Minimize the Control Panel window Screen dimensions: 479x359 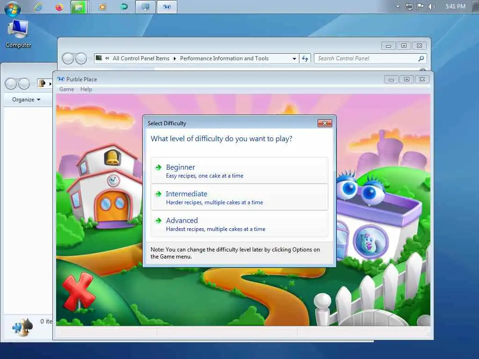point(388,46)
